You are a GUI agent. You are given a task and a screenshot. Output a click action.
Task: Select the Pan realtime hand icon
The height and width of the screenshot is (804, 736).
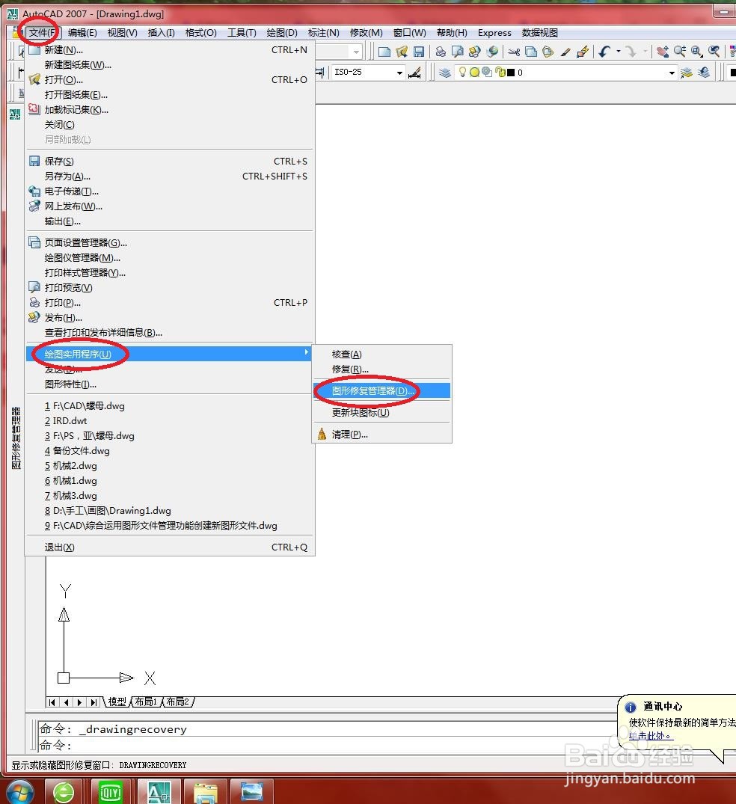tap(663, 52)
